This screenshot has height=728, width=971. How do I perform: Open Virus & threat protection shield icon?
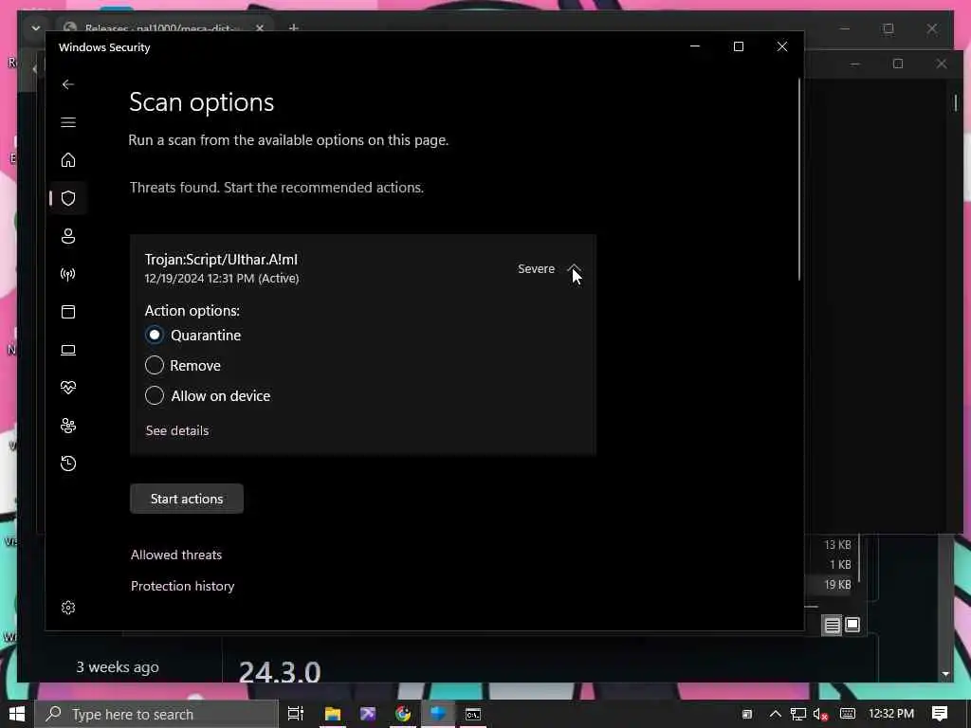(68, 198)
